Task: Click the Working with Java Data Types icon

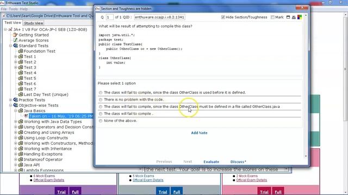Action: point(21,121)
